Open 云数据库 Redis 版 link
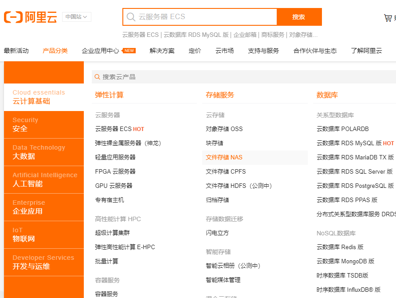Viewport: 396px width, 298px height. (x=340, y=247)
